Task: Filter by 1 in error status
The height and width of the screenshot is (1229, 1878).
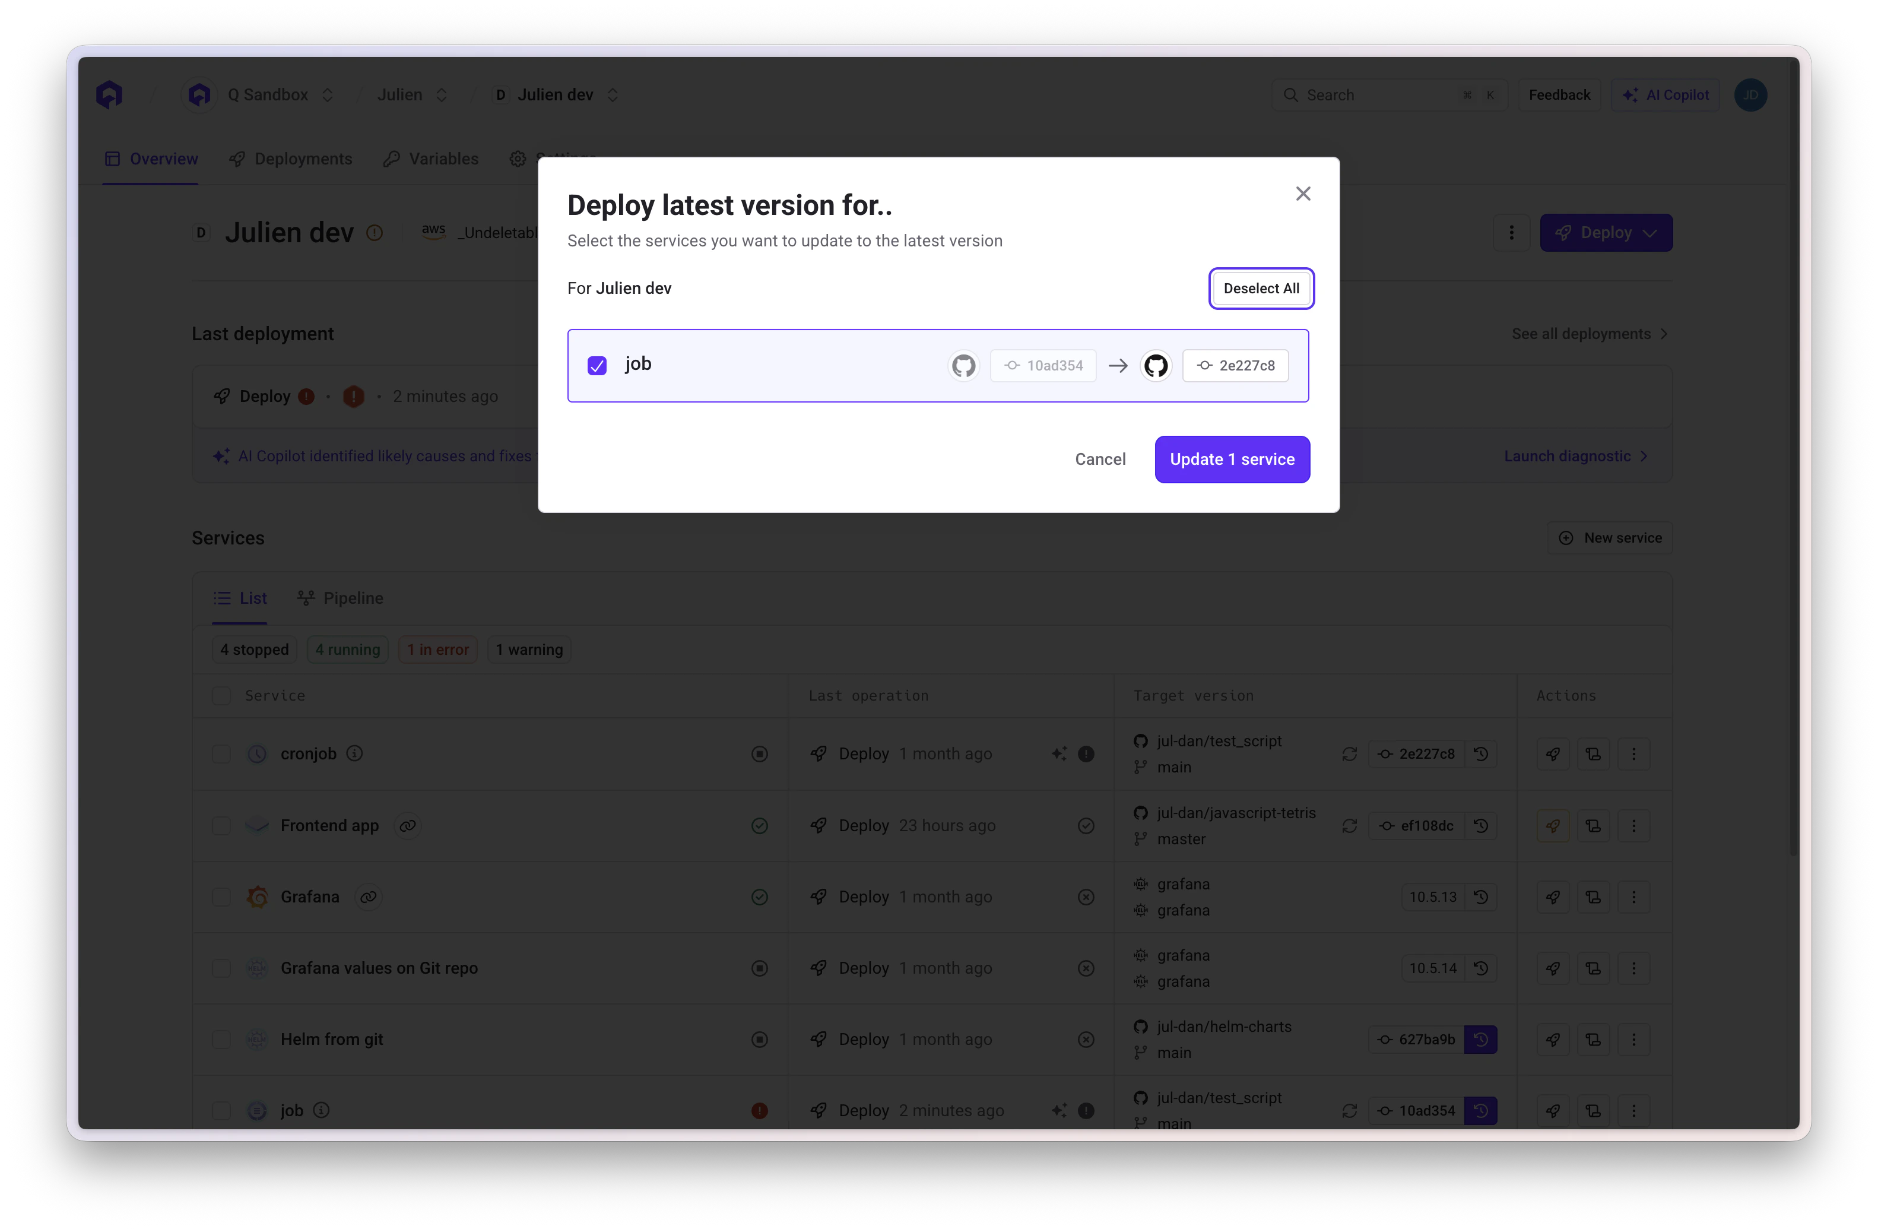Action: (438, 650)
